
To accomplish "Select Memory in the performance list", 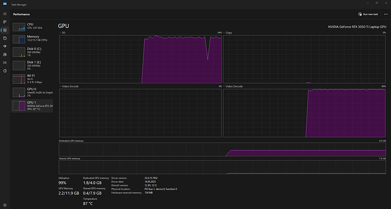I will (x=32, y=39).
